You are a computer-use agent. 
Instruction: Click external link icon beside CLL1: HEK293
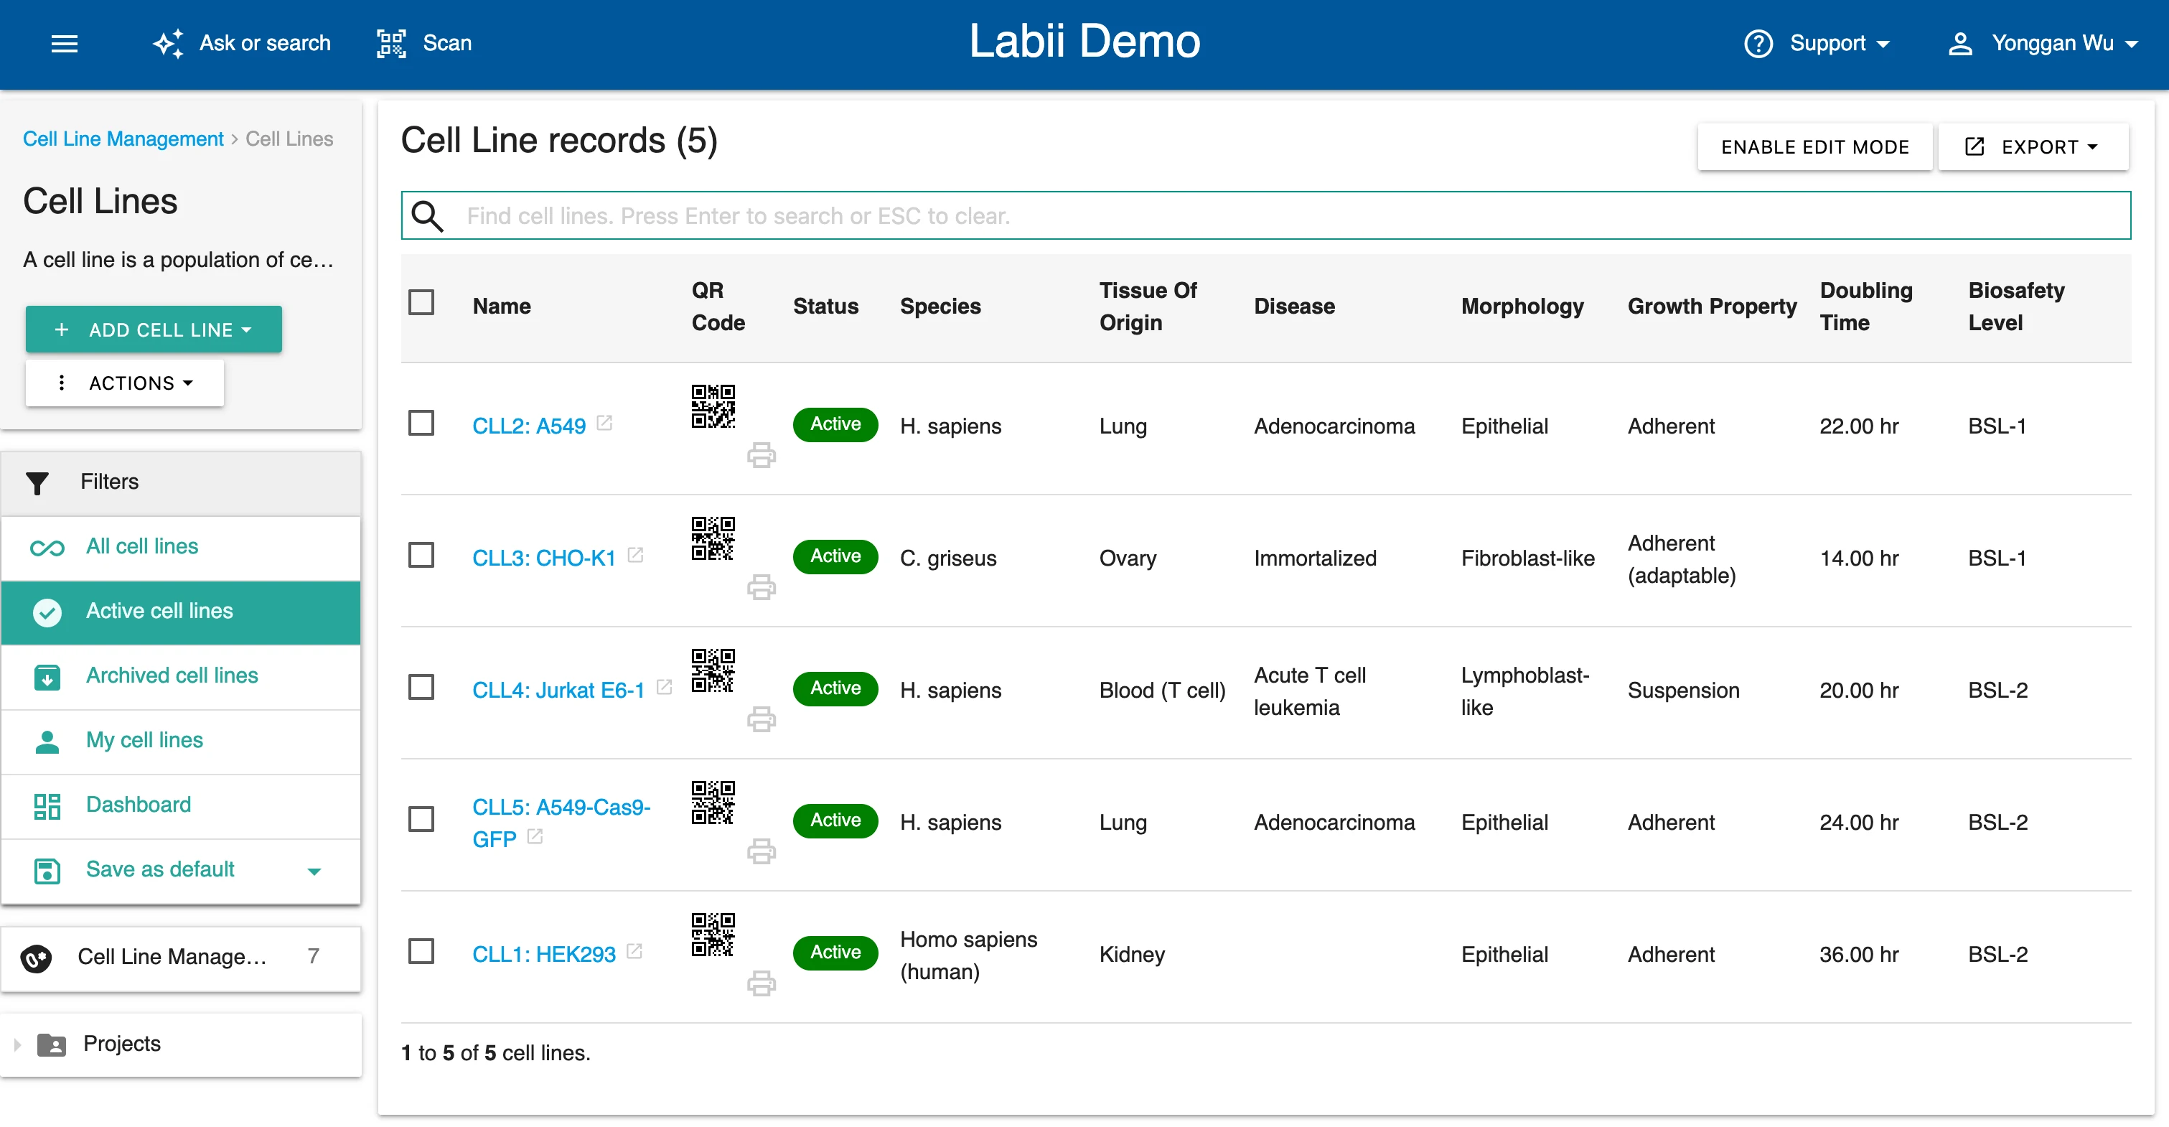(x=635, y=952)
